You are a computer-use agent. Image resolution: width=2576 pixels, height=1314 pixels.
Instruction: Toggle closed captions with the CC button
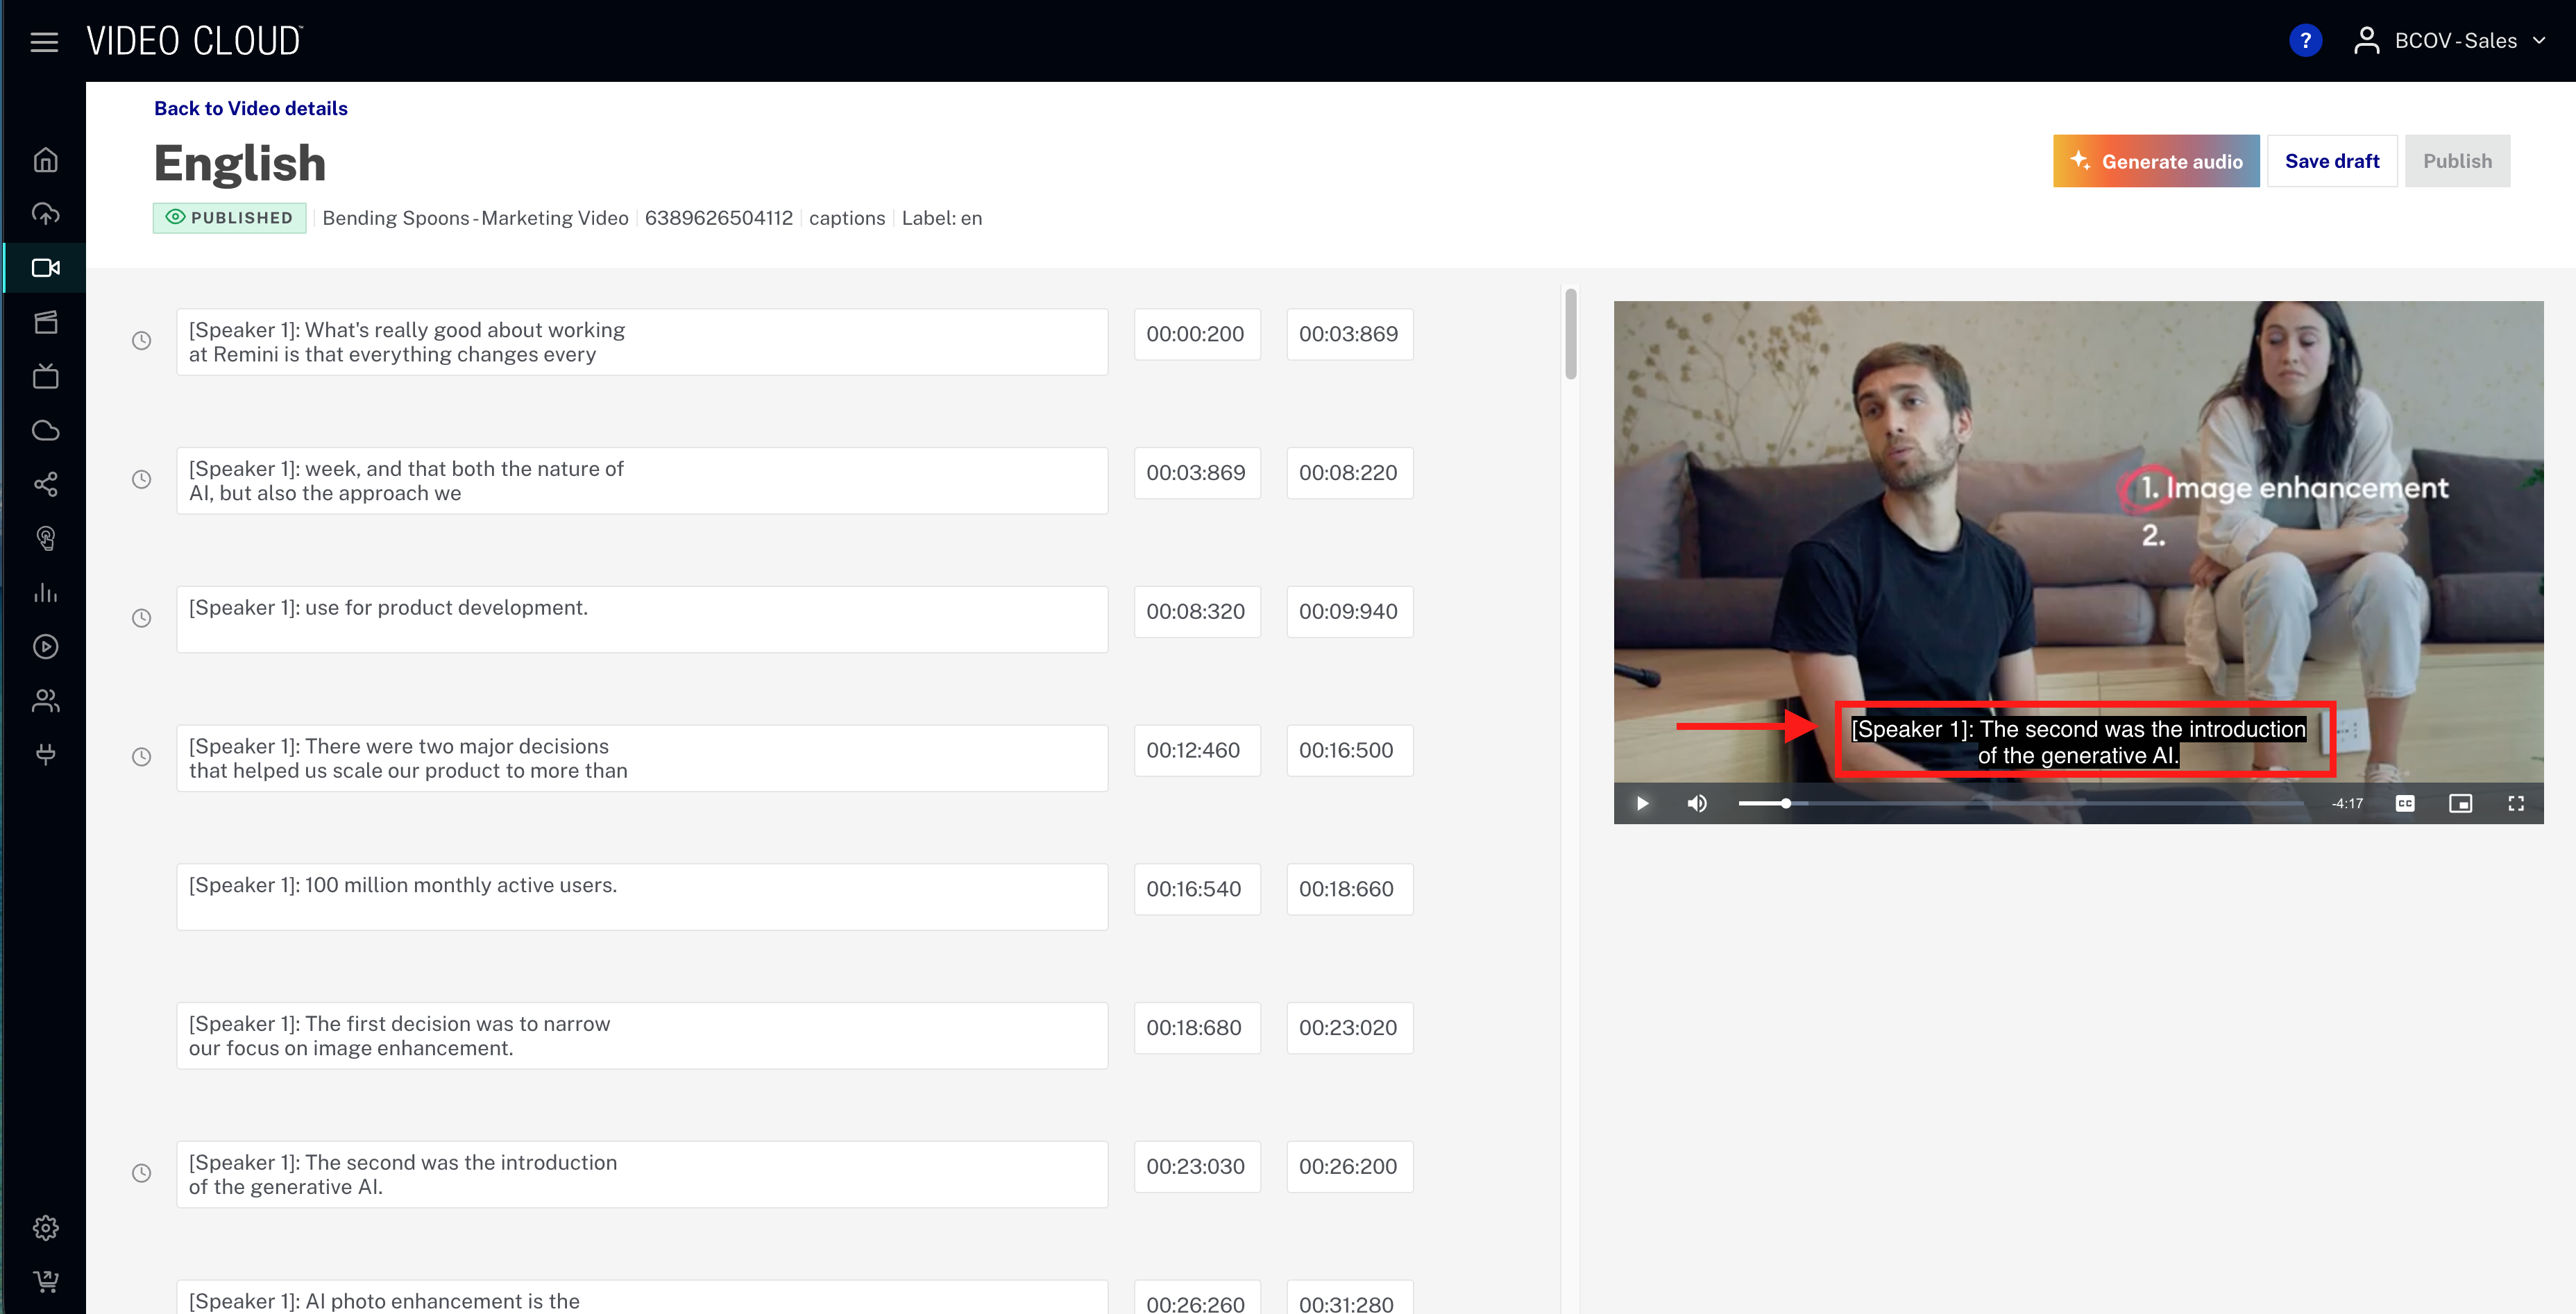[x=2405, y=803]
